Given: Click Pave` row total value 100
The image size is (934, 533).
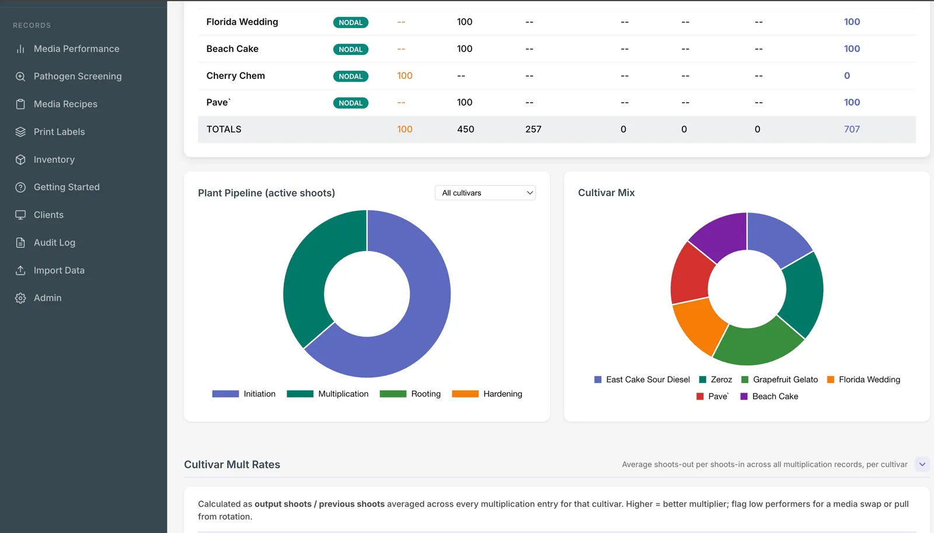Looking at the screenshot, I should (852, 103).
